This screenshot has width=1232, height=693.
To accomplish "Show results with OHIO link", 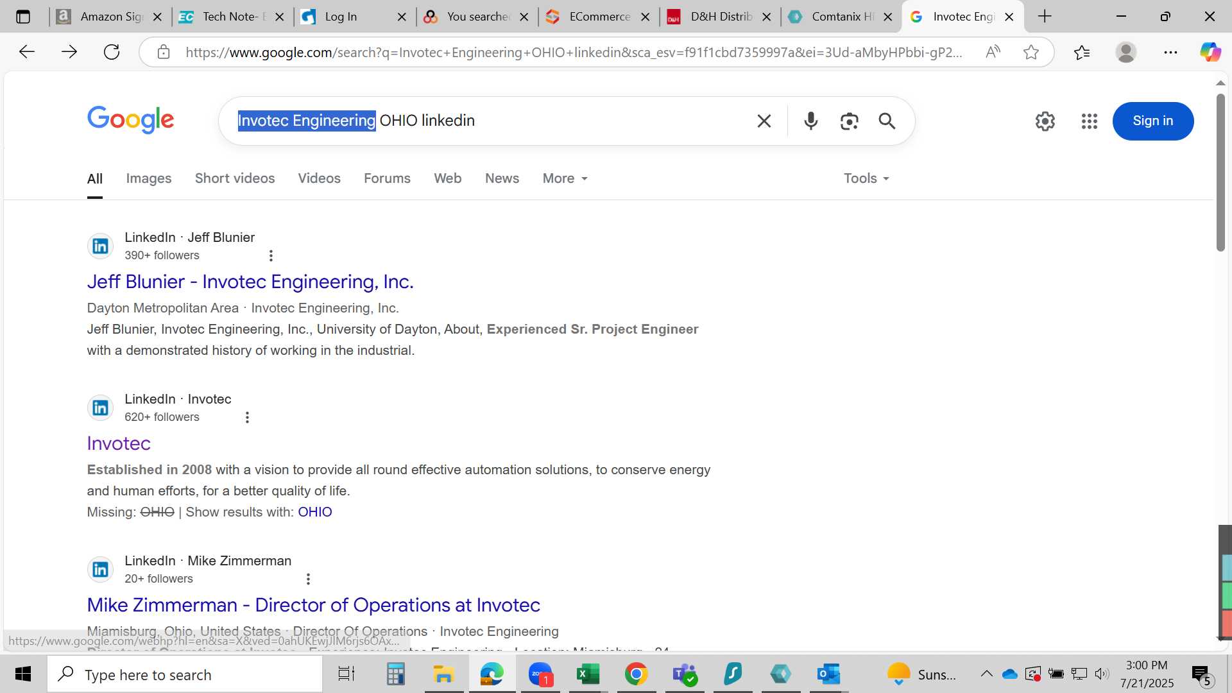I will (314, 512).
